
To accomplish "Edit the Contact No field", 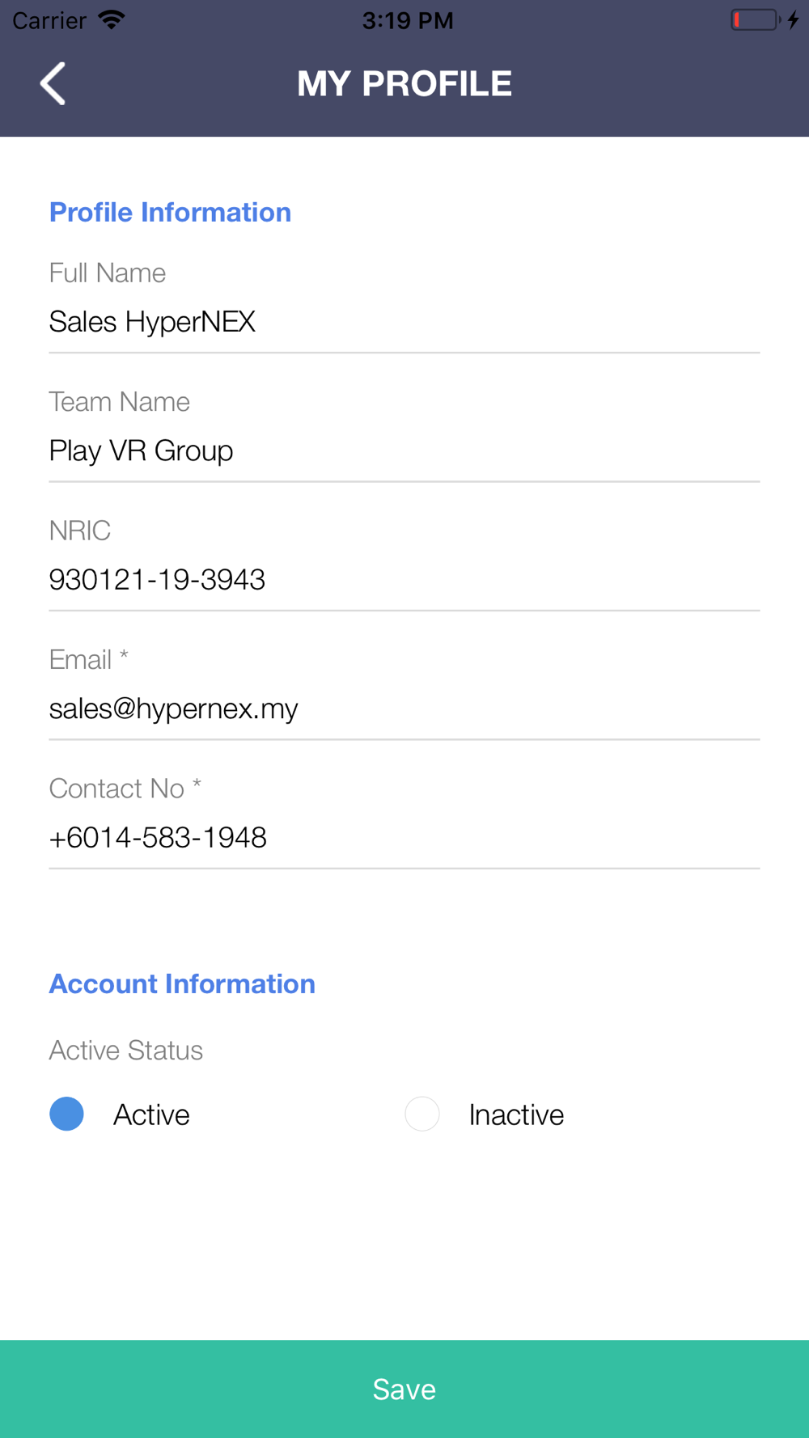I will [x=404, y=837].
